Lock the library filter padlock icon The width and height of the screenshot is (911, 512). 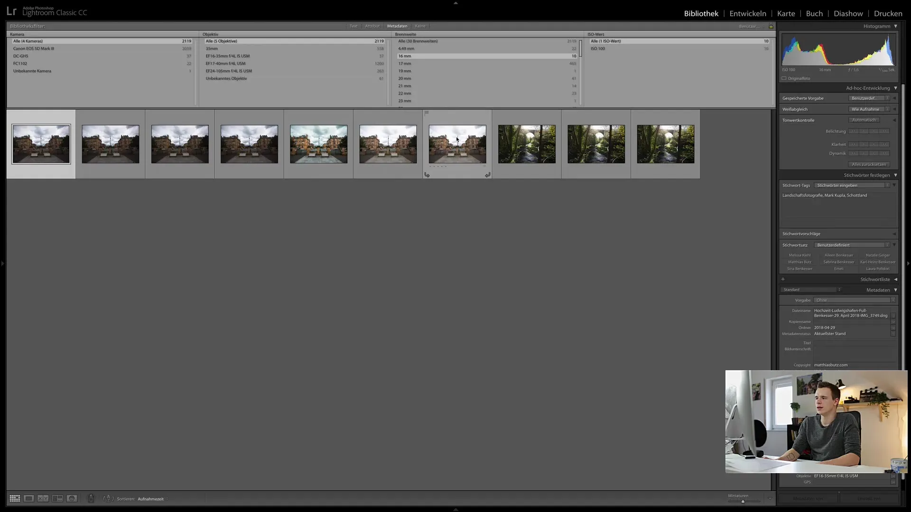pyautogui.click(x=771, y=26)
